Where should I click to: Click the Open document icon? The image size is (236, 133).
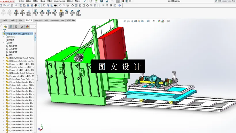click(96, 1)
